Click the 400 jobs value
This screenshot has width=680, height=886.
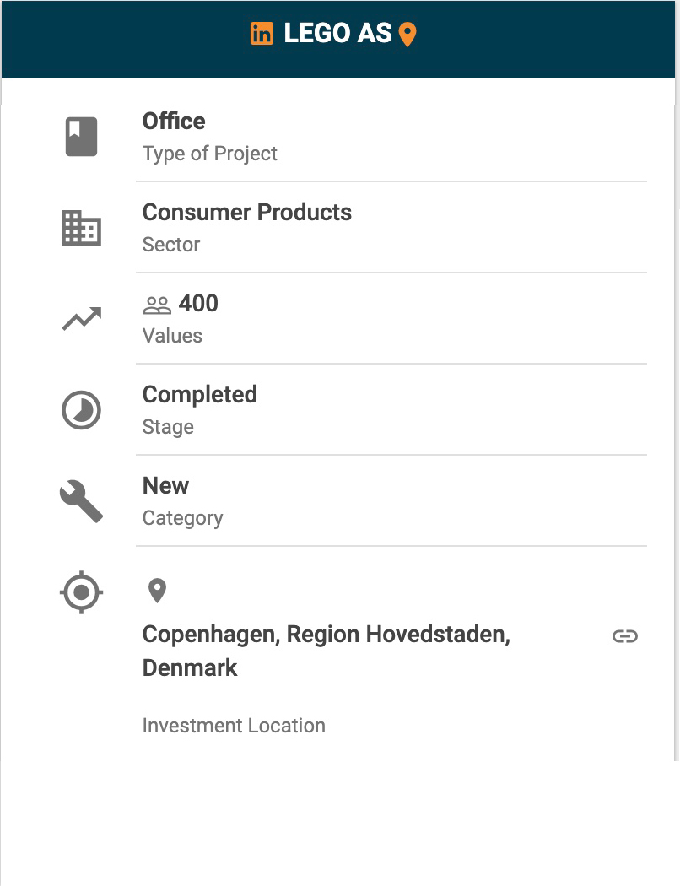[198, 304]
